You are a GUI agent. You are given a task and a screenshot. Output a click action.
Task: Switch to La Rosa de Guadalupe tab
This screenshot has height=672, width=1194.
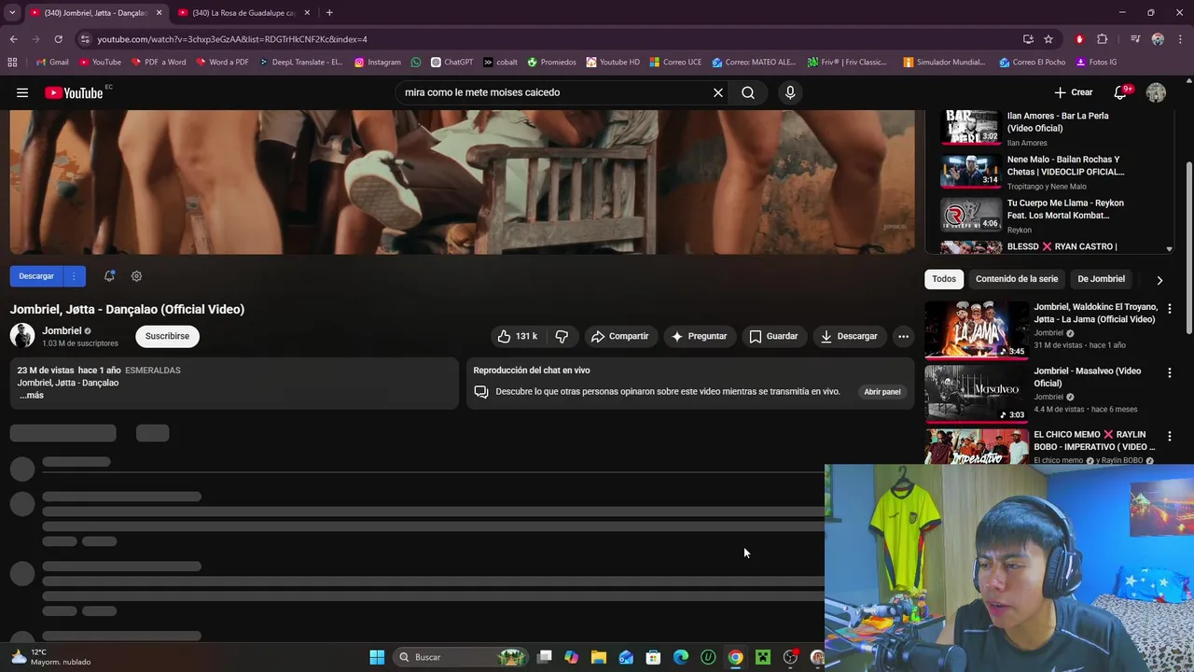pyautogui.click(x=244, y=13)
